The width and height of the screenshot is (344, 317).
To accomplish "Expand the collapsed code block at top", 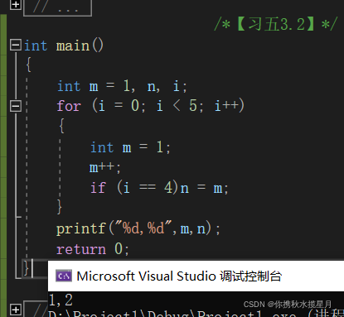I will [16, 4].
